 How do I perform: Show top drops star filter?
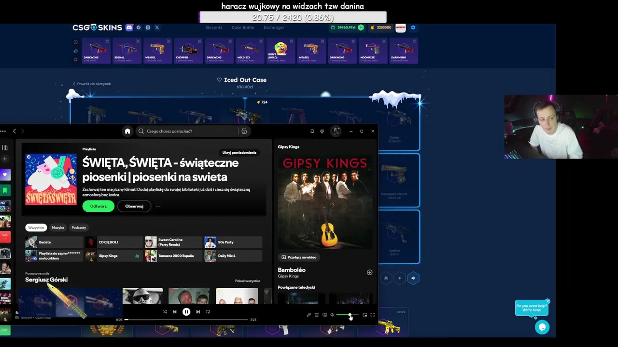click(x=75, y=59)
